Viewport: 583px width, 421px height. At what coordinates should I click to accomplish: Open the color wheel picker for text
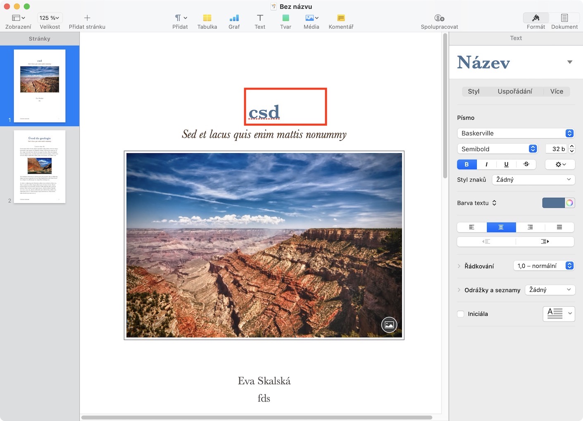(x=570, y=203)
